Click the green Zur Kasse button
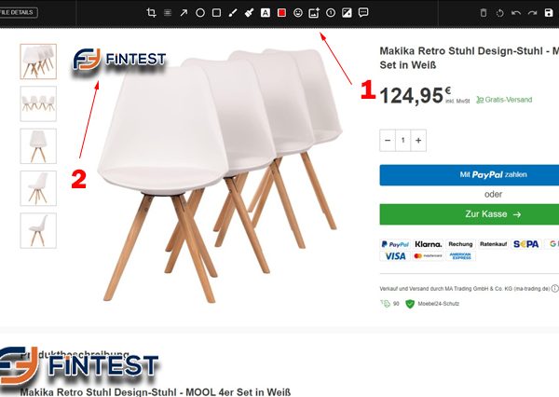The height and width of the screenshot is (397, 559). tap(470, 214)
